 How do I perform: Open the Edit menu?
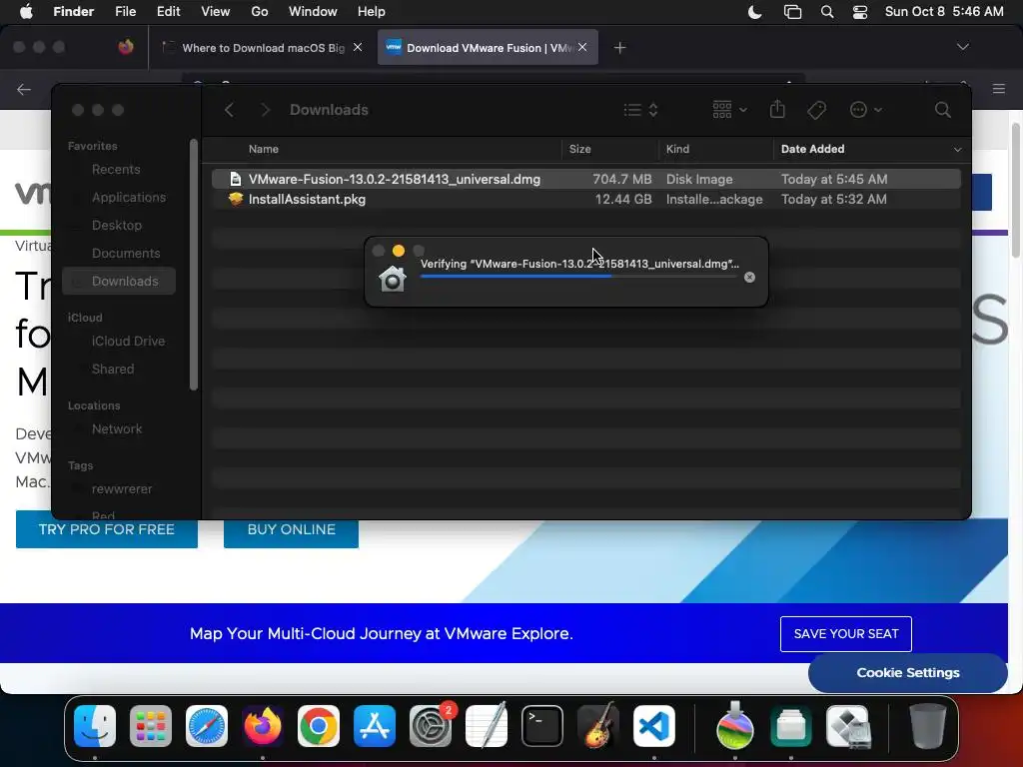[168, 12]
